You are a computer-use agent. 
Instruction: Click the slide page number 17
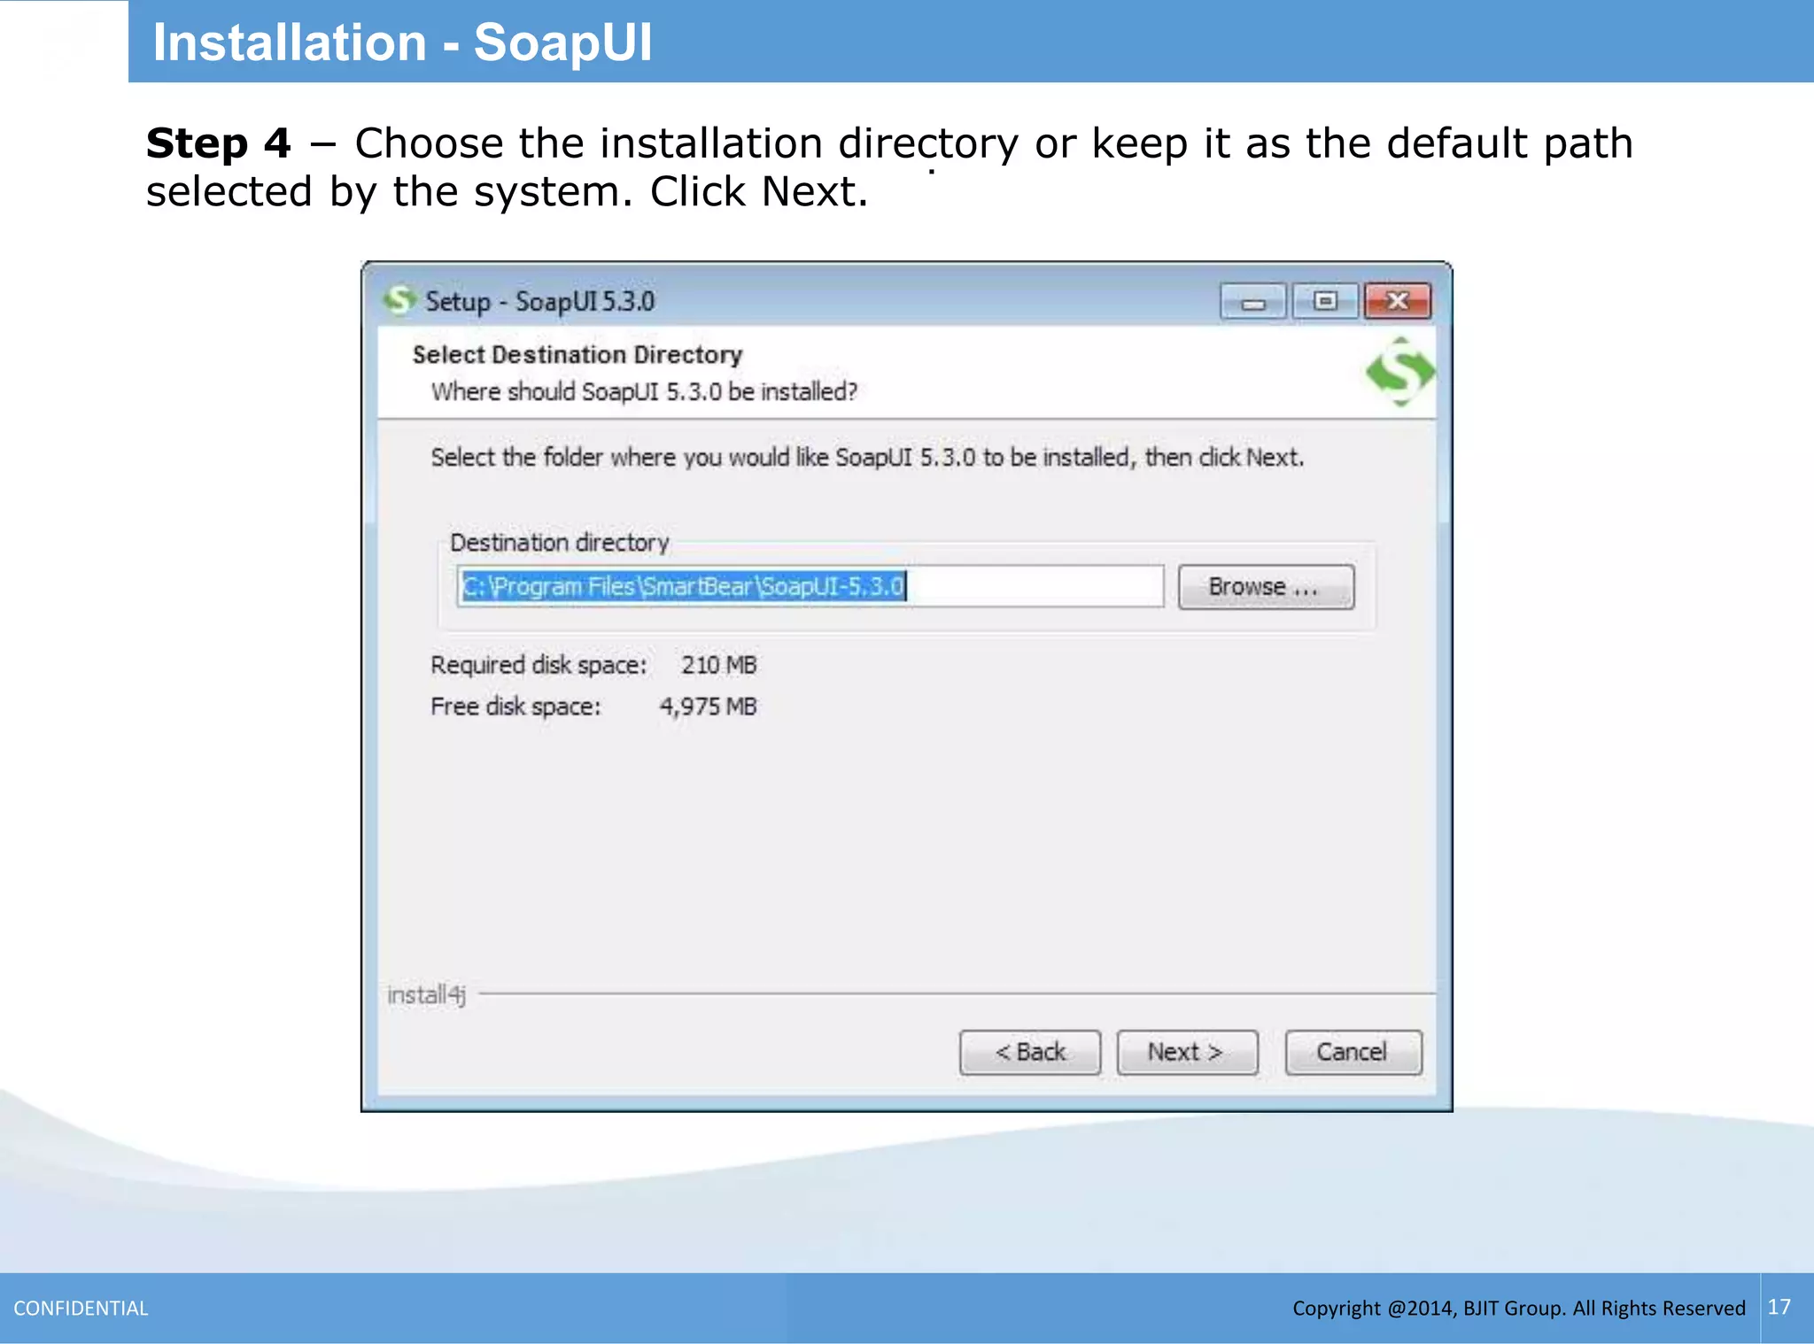[x=1779, y=1307]
